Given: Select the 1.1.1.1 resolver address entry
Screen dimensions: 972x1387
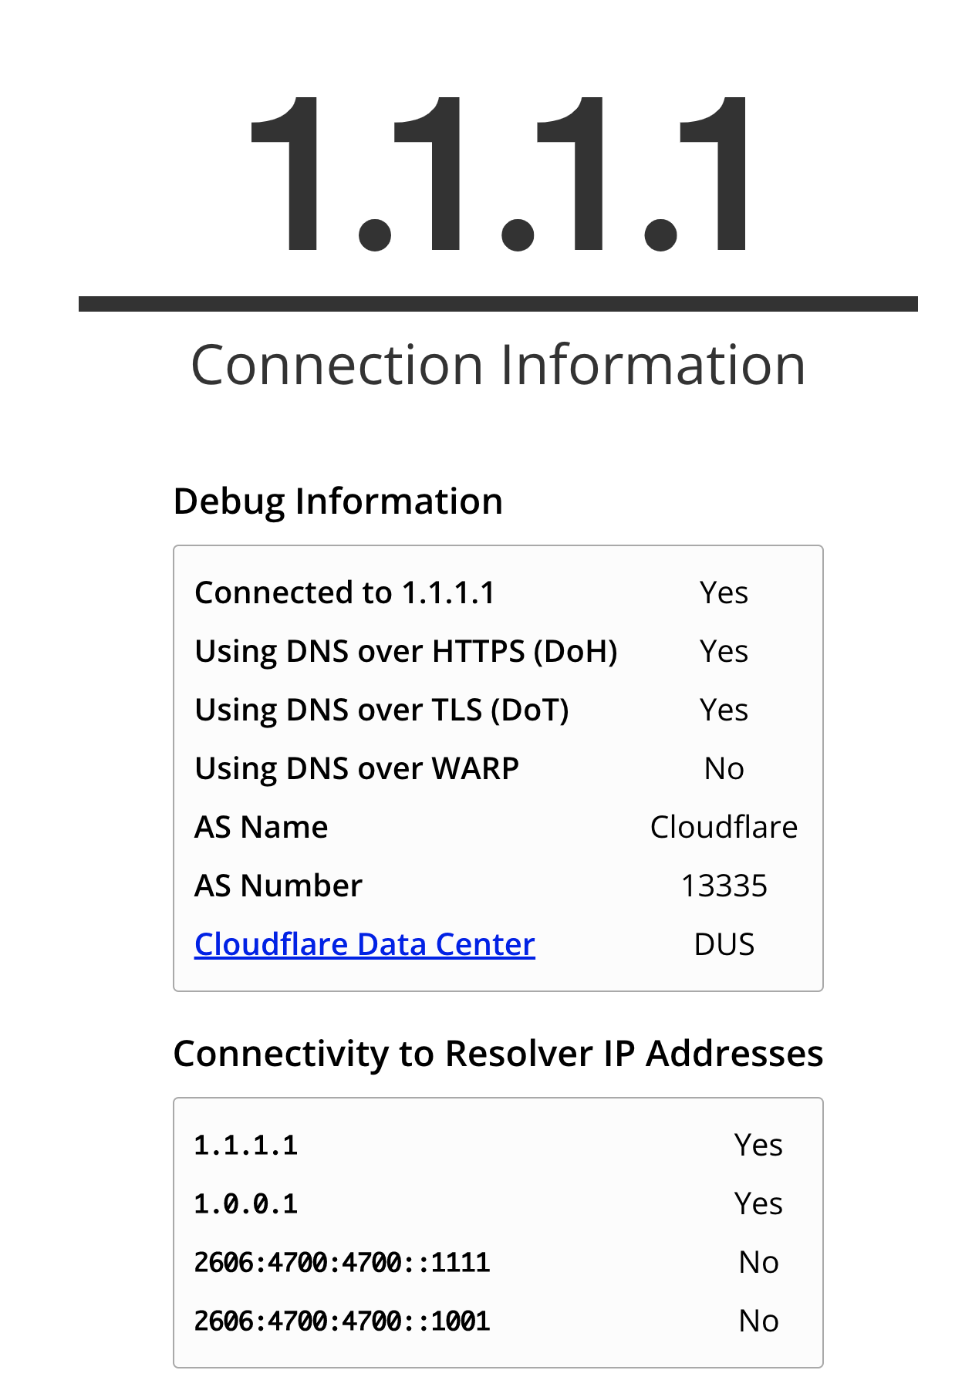Looking at the screenshot, I should click(245, 1145).
